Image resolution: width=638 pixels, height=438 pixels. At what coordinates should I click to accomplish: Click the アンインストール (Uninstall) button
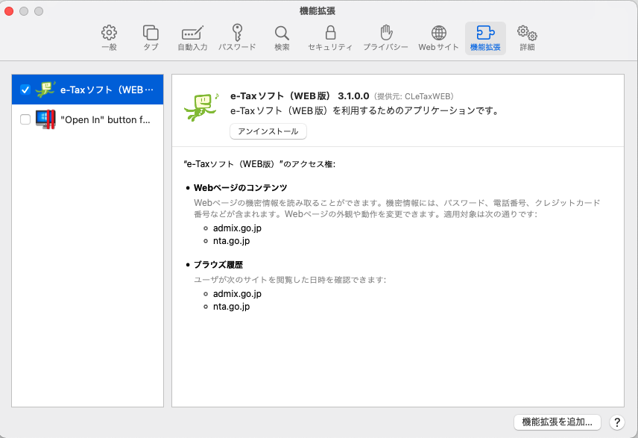coord(268,131)
